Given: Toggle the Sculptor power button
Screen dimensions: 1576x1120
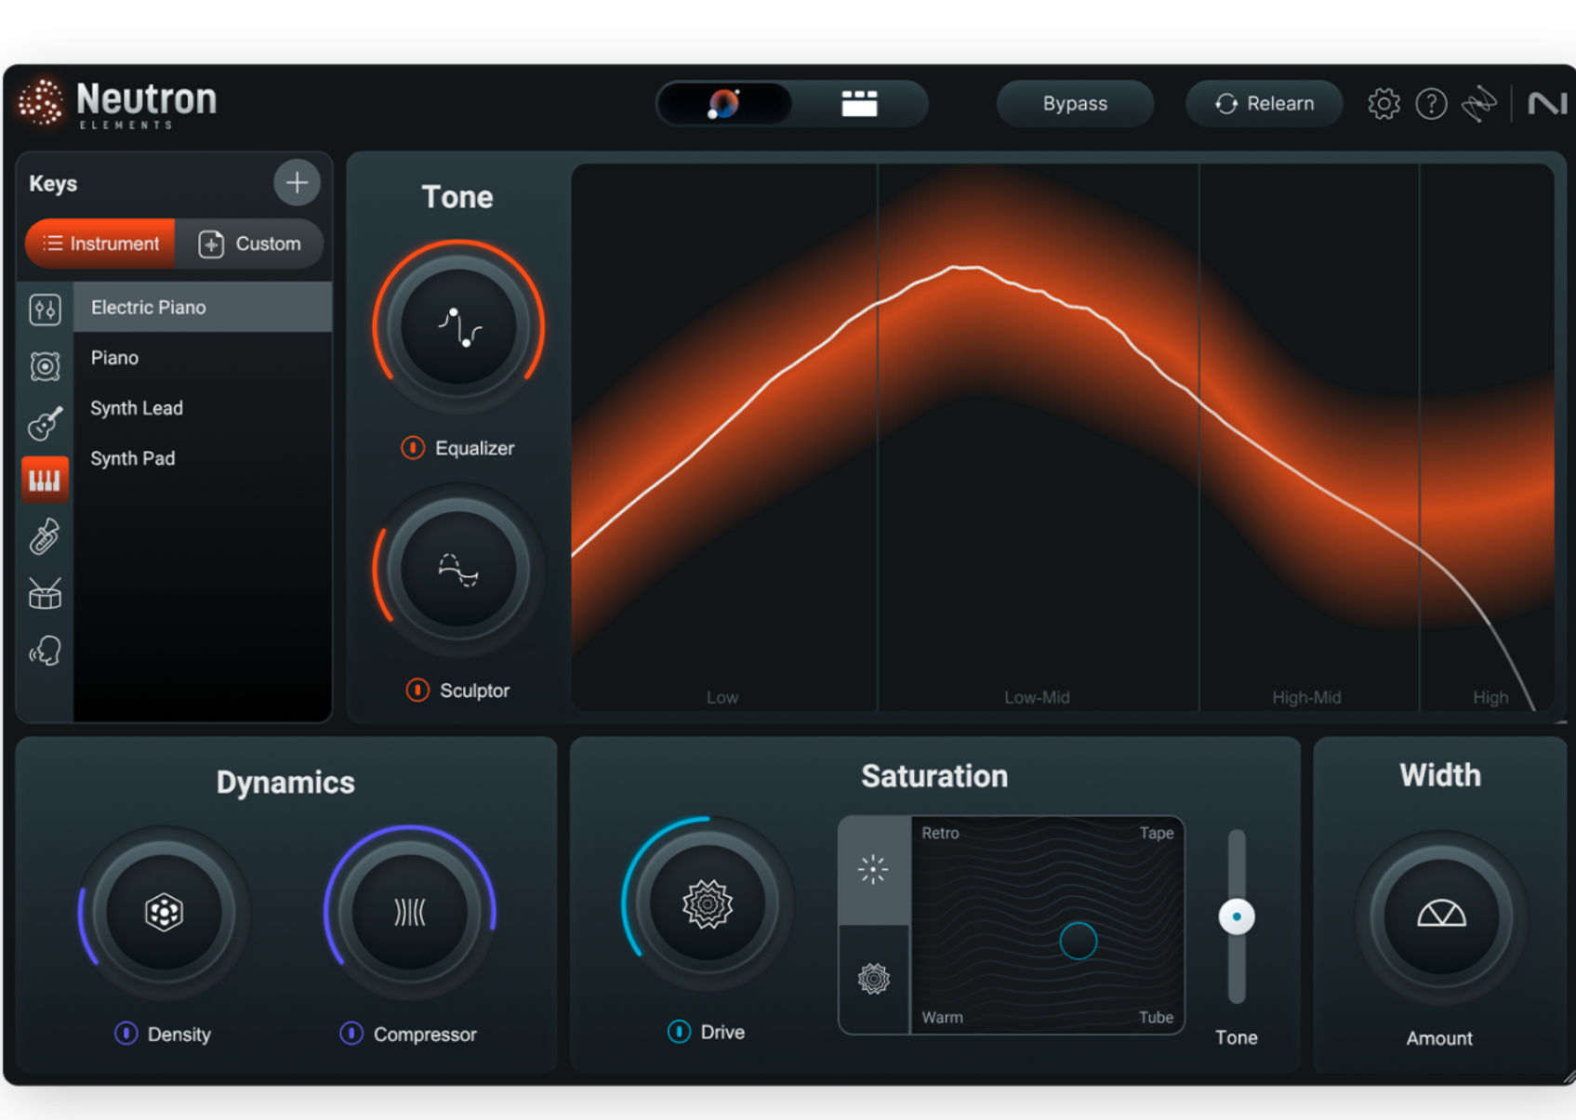Looking at the screenshot, I should (x=417, y=691).
